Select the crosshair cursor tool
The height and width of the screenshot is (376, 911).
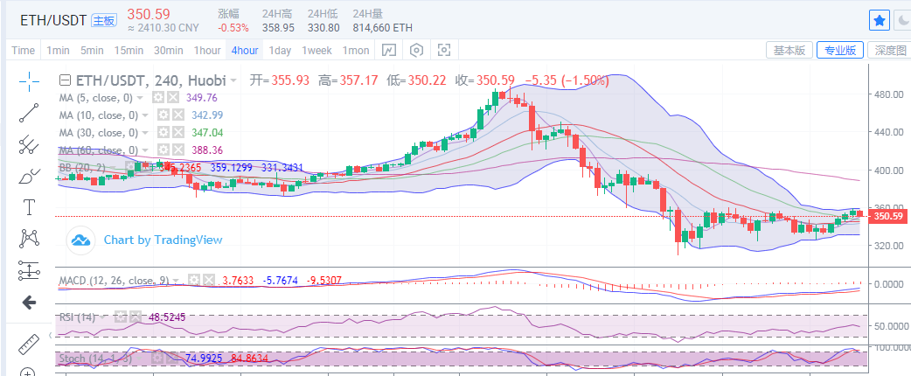coord(29,81)
